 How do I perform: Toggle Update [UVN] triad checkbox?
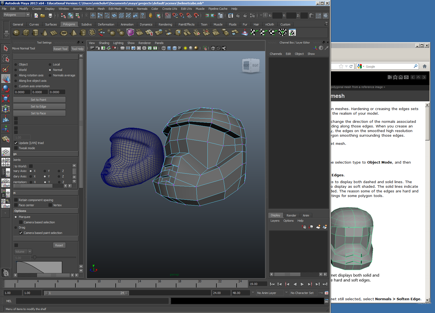point(16,143)
